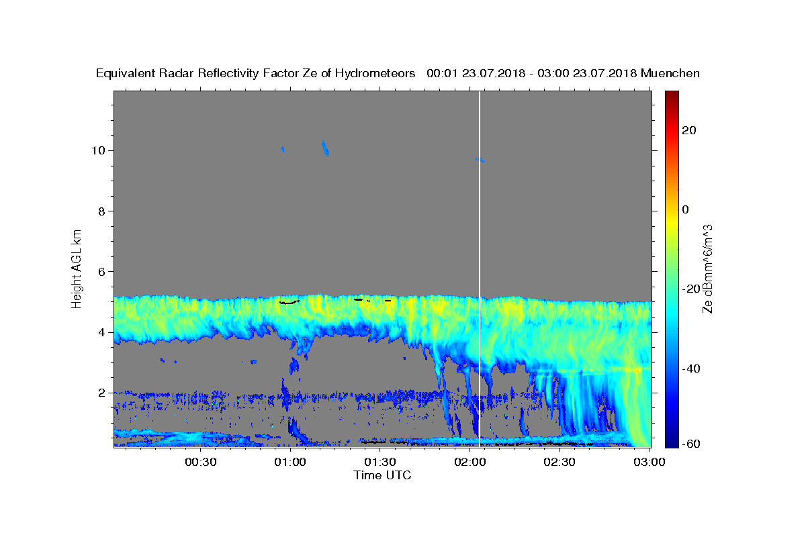Click the '02:30' time tick label
This screenshot has height=537, width=806.
559,462
